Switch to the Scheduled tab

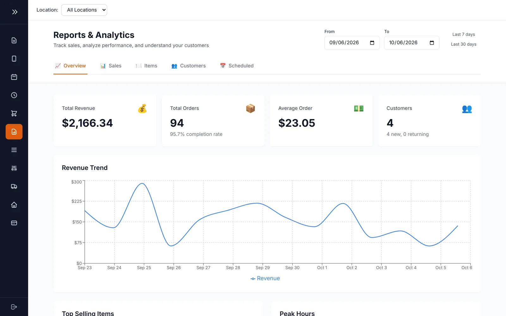tap(237, 66)
